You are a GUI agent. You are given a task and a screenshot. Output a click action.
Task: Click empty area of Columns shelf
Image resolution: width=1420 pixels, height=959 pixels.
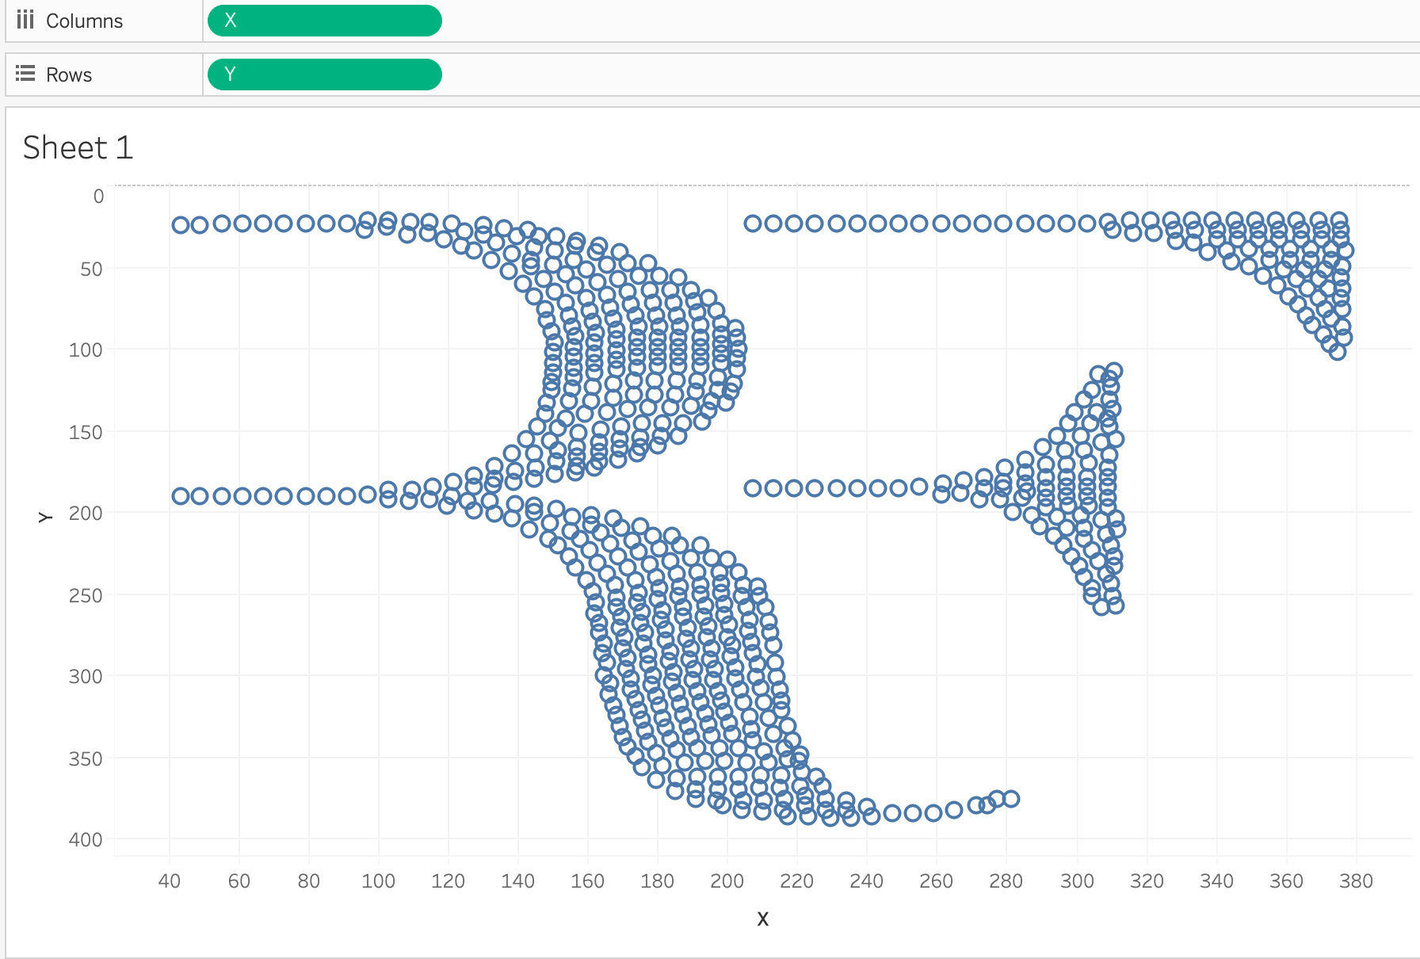point(872,21)
